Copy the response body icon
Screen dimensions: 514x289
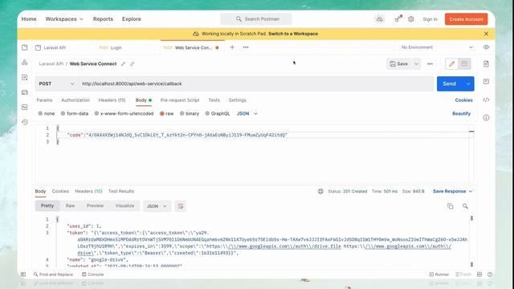[x=451, y=206]
